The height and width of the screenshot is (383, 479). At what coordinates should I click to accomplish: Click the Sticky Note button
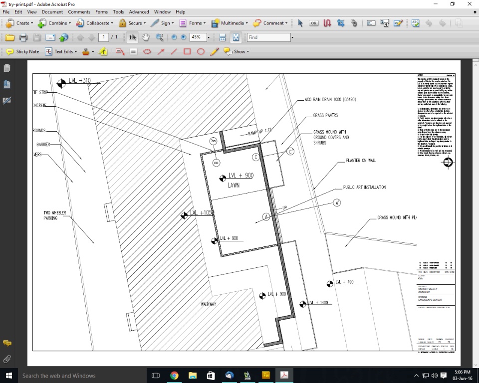(x=23, y=52)
